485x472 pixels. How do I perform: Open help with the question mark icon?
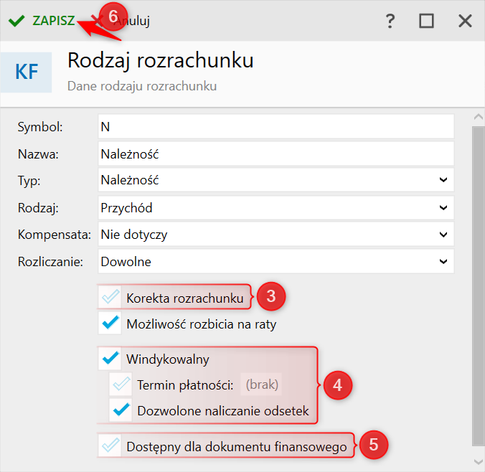point(390,21)
